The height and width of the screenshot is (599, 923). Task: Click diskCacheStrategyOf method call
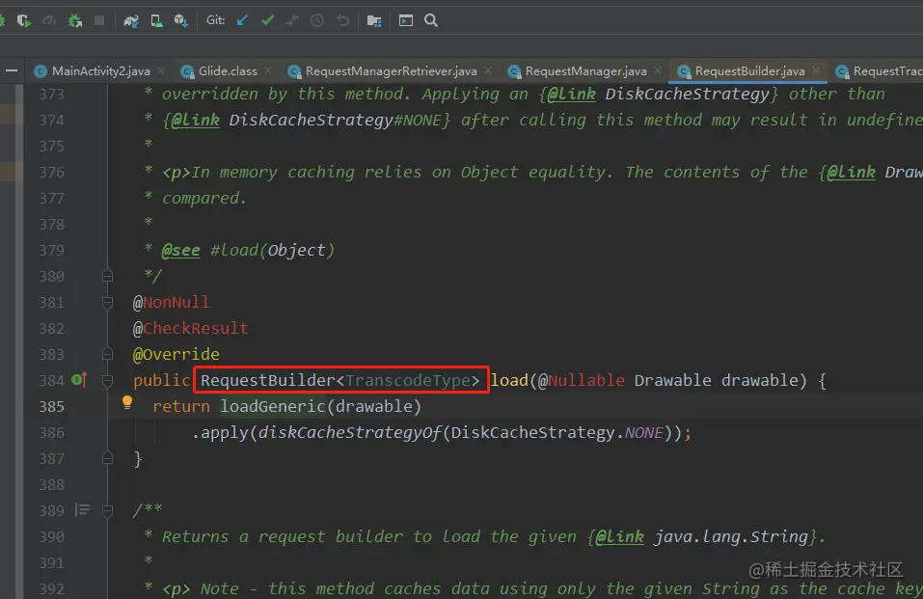tap(350, 433)
